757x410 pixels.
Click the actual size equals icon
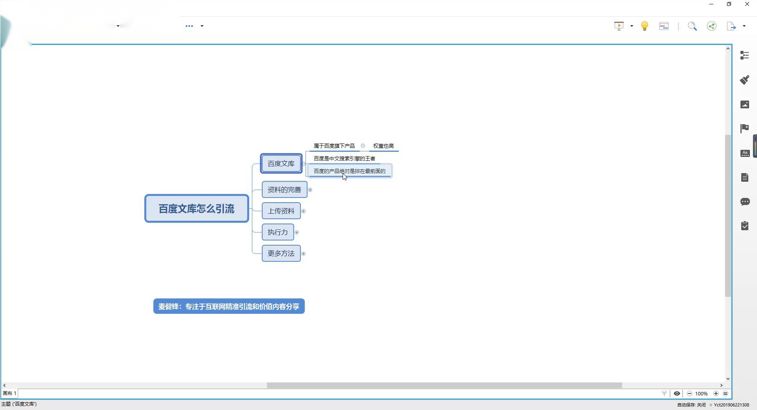coord(725,393)
